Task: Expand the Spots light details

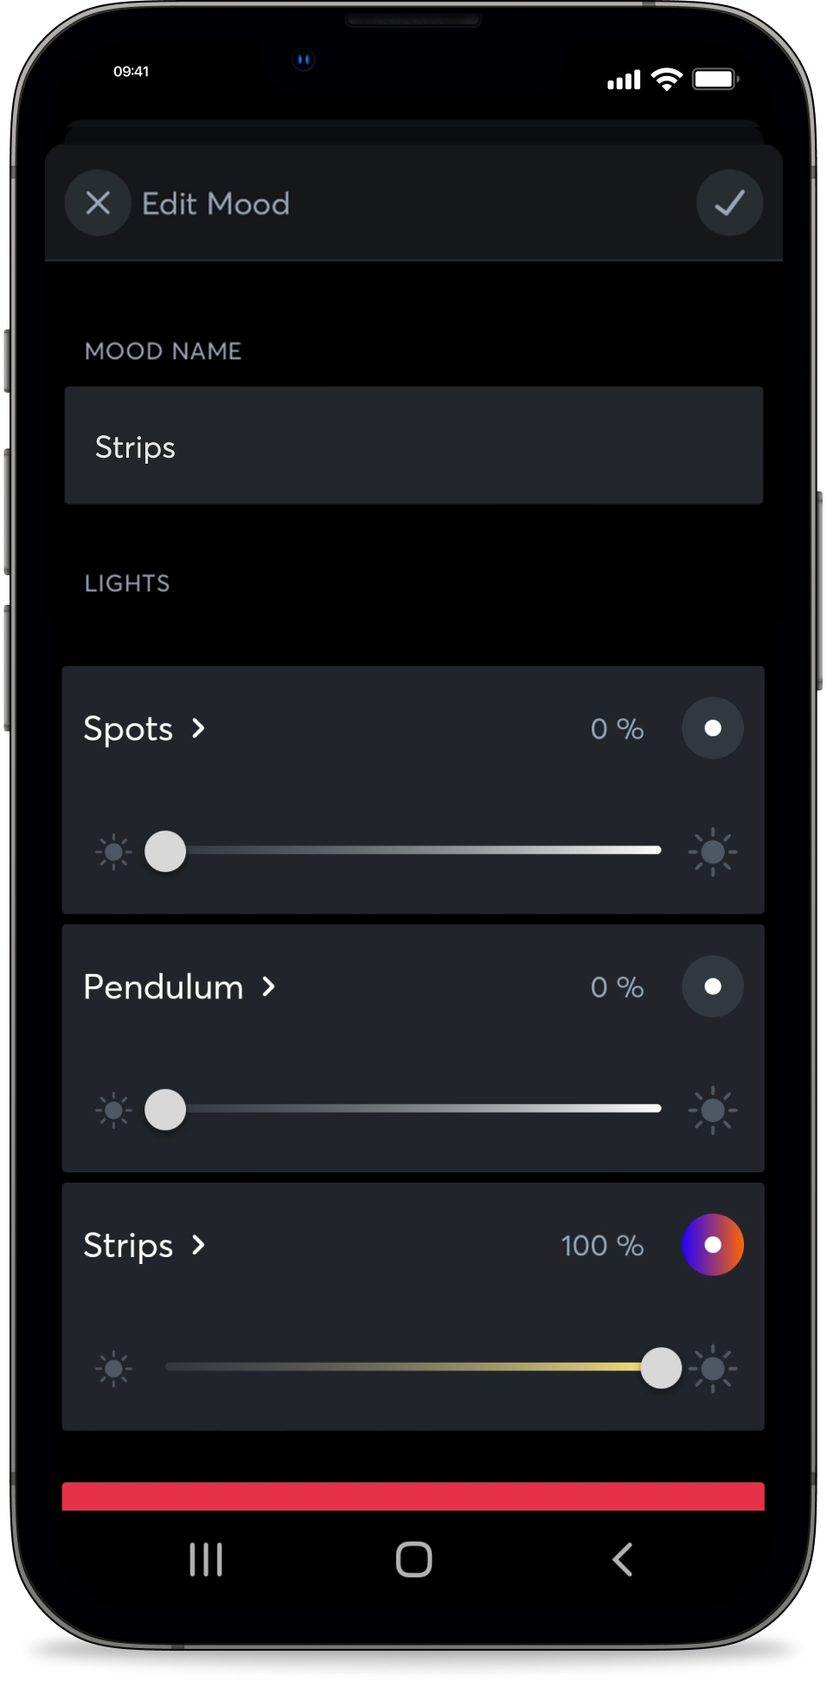Action: click(x=144, y=728)
